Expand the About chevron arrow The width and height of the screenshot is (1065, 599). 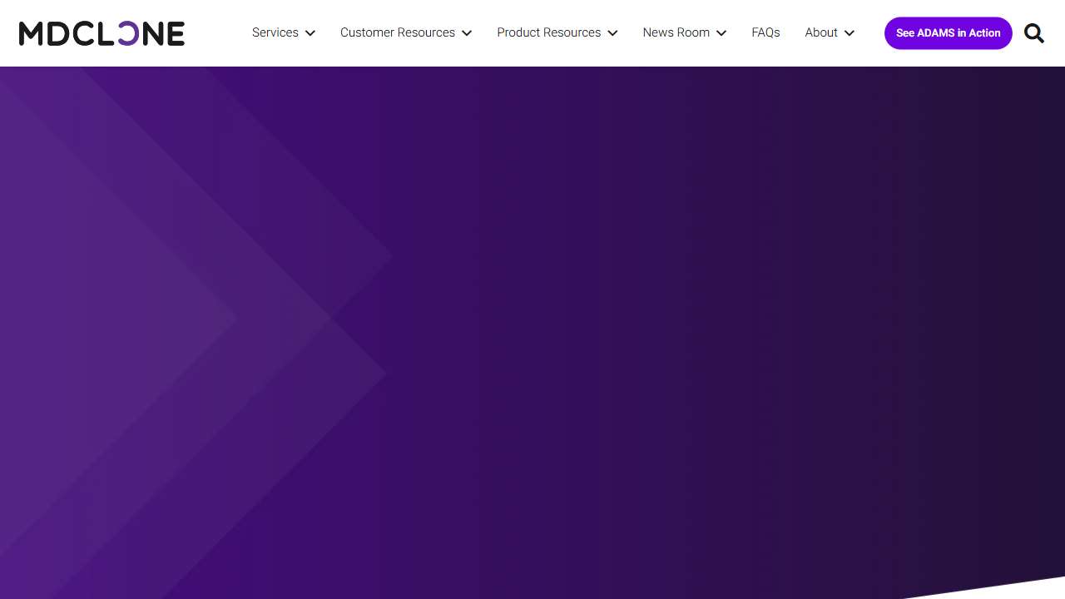850,33
